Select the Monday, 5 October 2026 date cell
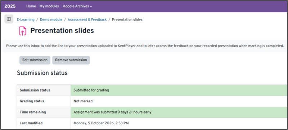 point(179,123)
